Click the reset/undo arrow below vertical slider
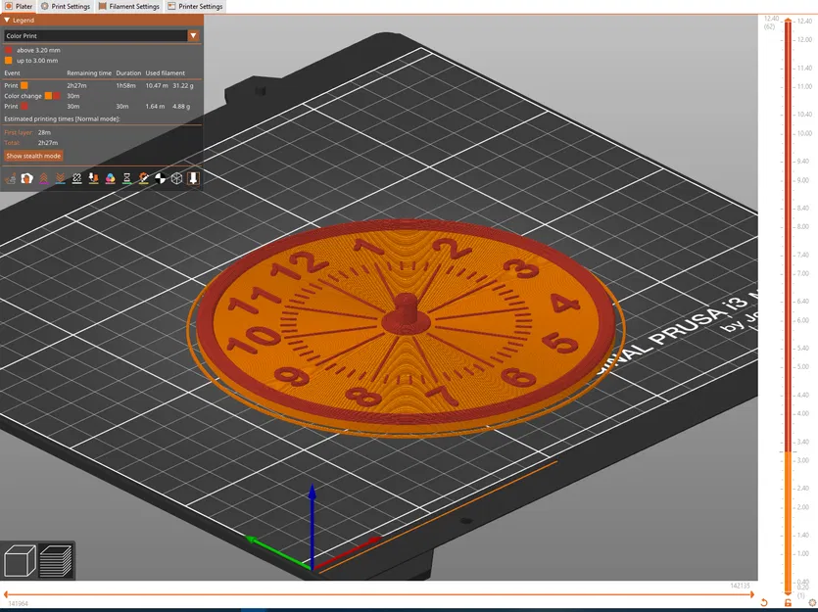This screenshot has height=612, width=818. [764, 602]
